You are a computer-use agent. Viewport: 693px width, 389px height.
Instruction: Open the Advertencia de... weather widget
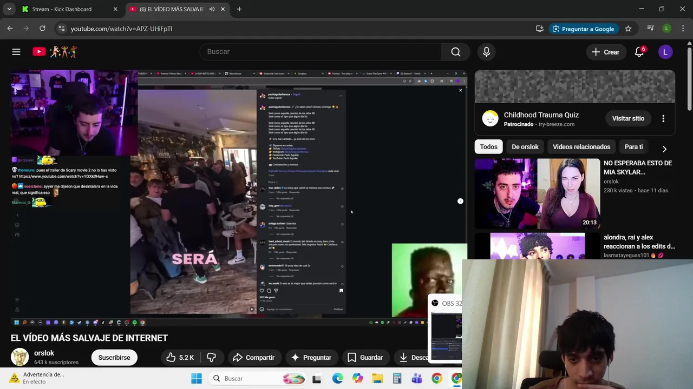coord(37,378)
